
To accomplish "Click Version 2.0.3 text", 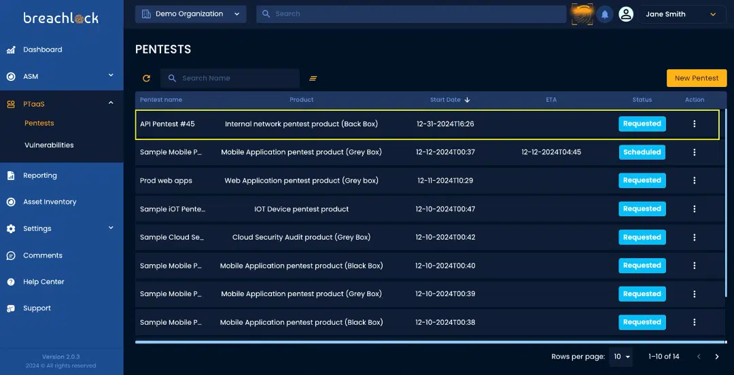I will [61, 357].
